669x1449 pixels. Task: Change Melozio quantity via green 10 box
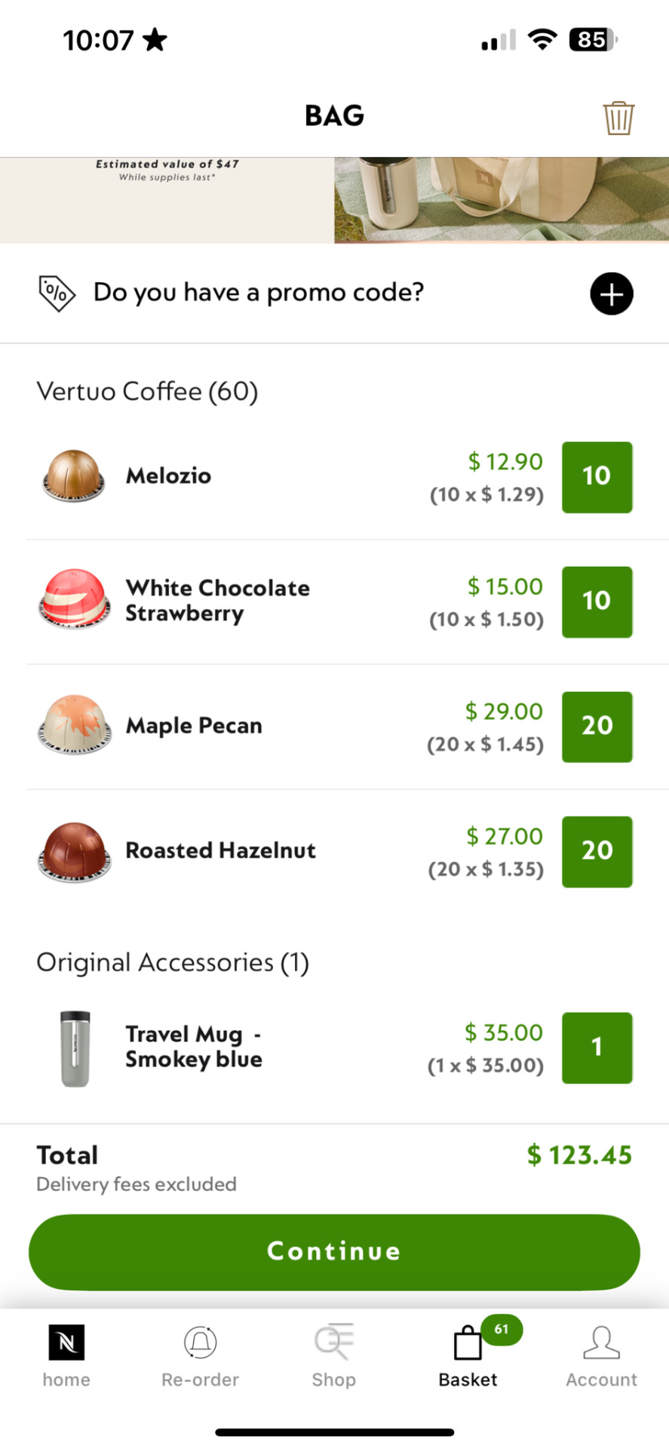tap(597, 477)
